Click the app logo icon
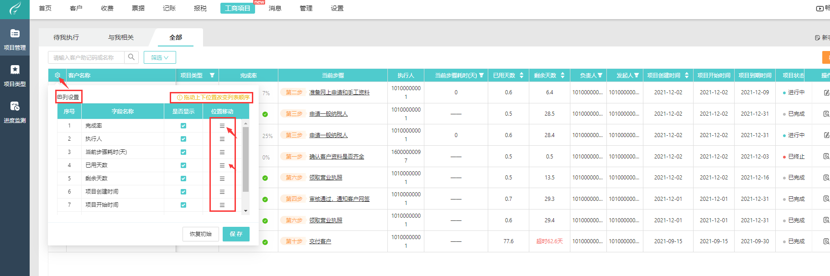 (x=15, y=8)
